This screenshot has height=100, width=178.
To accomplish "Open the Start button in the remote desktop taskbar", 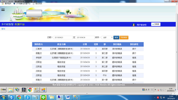I will [3, 90].
